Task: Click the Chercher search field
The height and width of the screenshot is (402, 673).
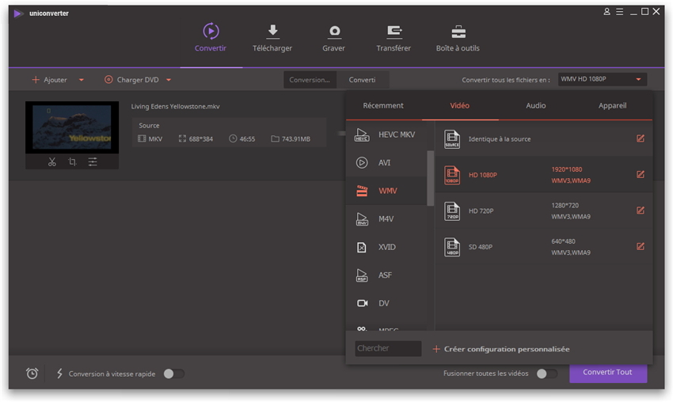Action: [388, 348]
